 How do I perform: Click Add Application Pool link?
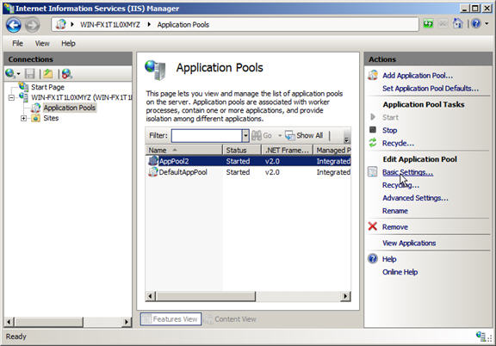(x=418, y=76)
